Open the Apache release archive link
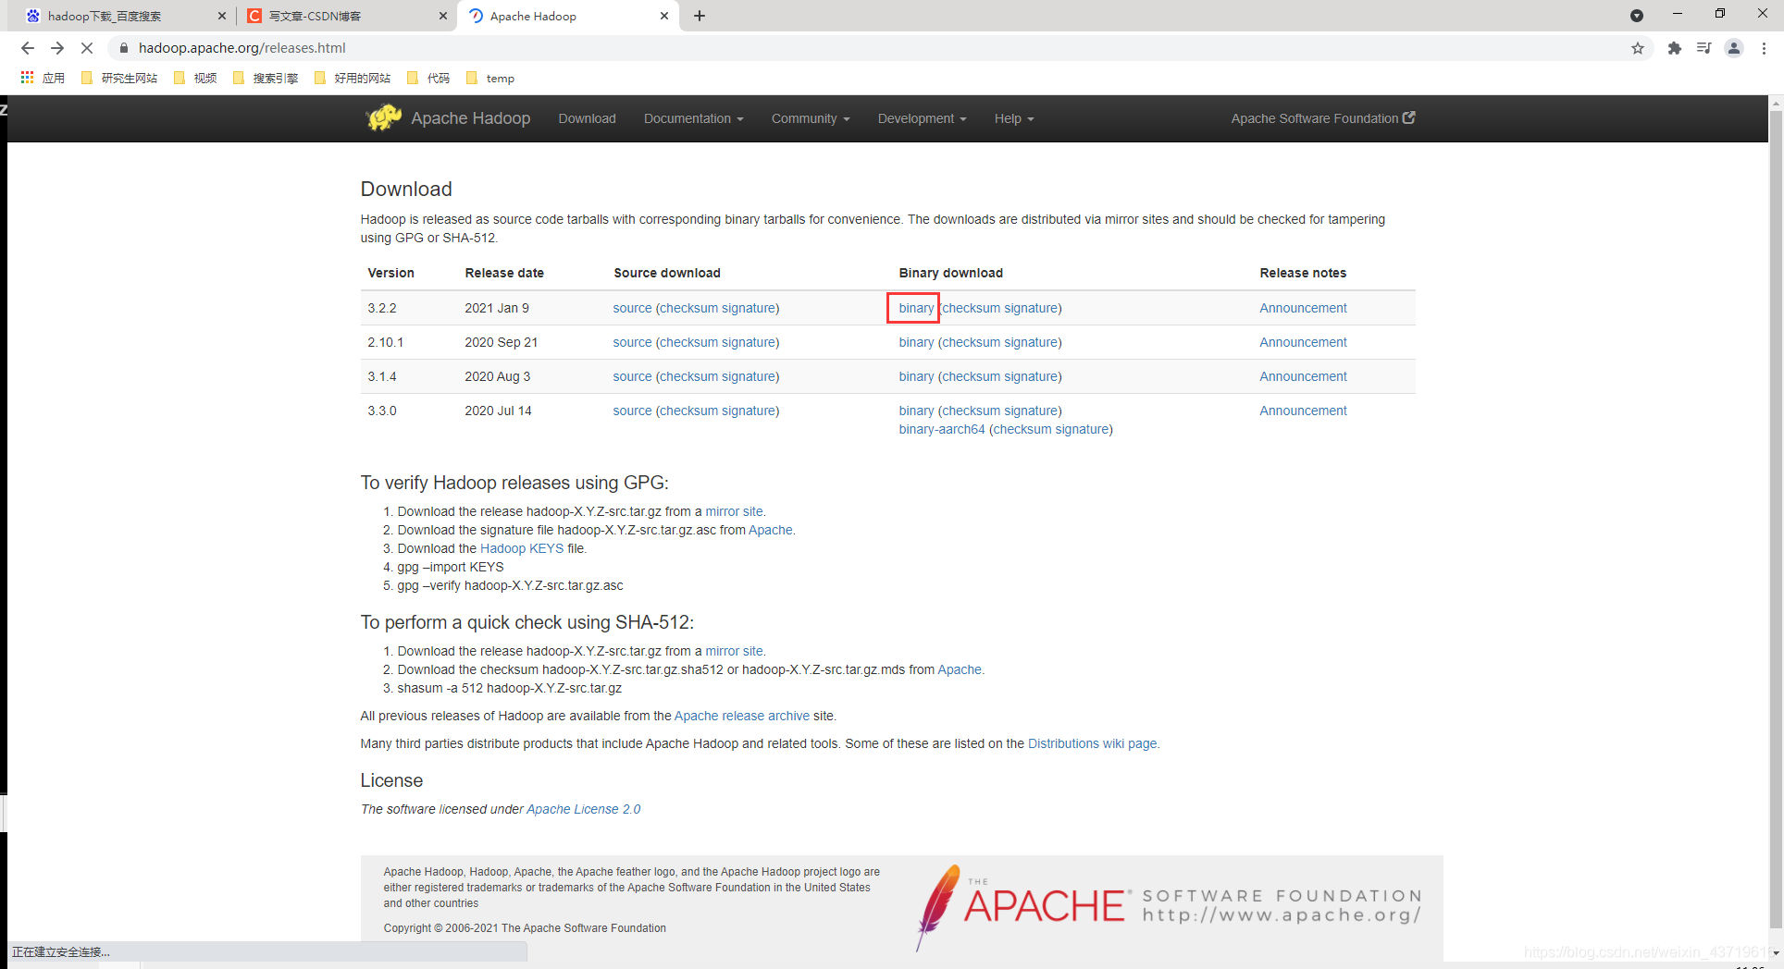Screen dimensions: 1784x969 click(742, 716)
